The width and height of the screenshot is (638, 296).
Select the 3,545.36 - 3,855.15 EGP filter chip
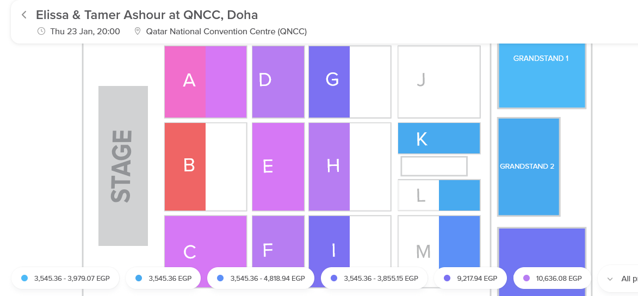[x=375, y=279]
